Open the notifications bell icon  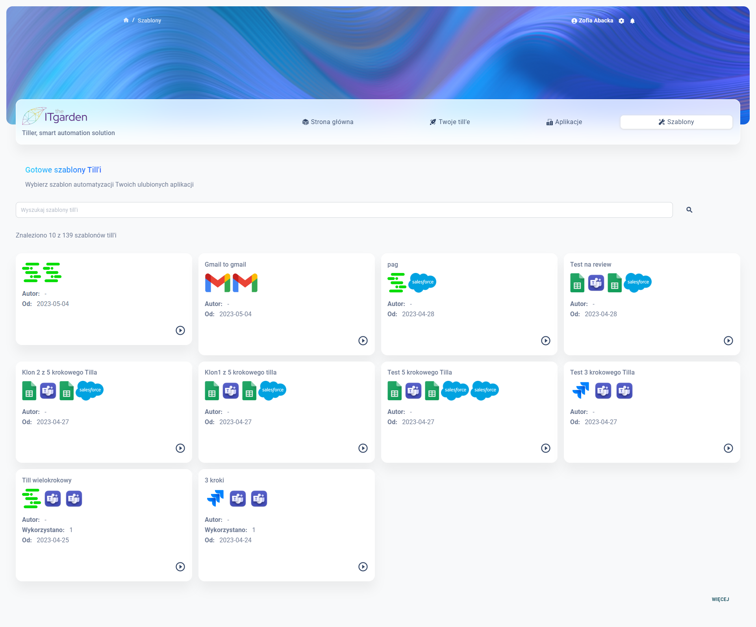(x=632, y=21)
